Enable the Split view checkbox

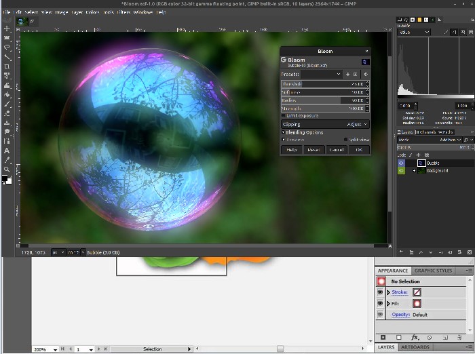(x=345, y=140)
